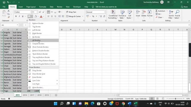Open File Explorer from the taskbar
191x107 pixels.
tap(86, 104)
